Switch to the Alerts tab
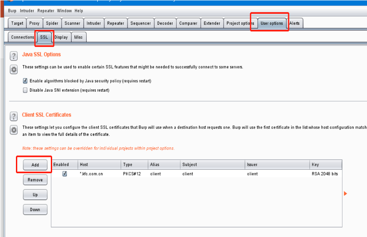 coord(295,23)
